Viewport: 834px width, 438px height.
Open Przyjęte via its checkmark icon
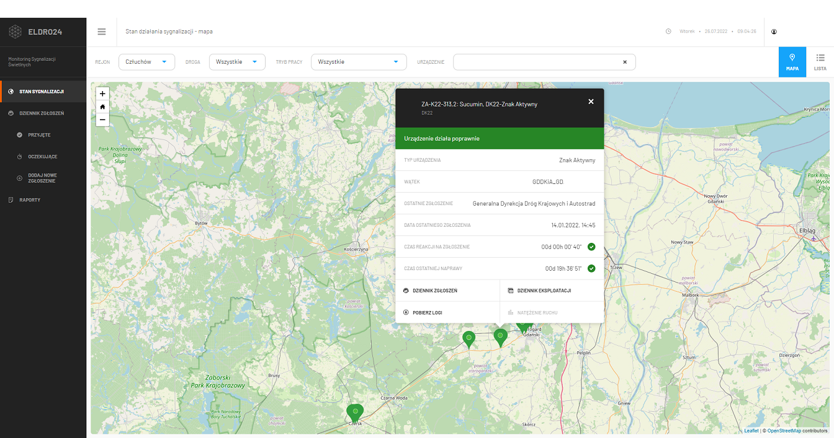(20, 134)
